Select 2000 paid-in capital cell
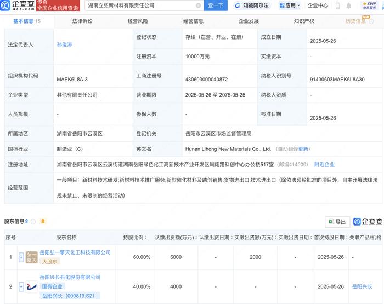Image resolution: width=384 pixels, height=304 pixels. (x=256, y=257)
